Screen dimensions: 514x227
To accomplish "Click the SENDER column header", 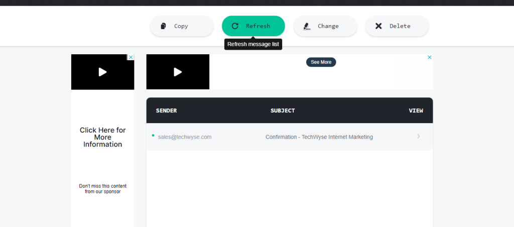I will pyautogui.click(x=166, y=110).
